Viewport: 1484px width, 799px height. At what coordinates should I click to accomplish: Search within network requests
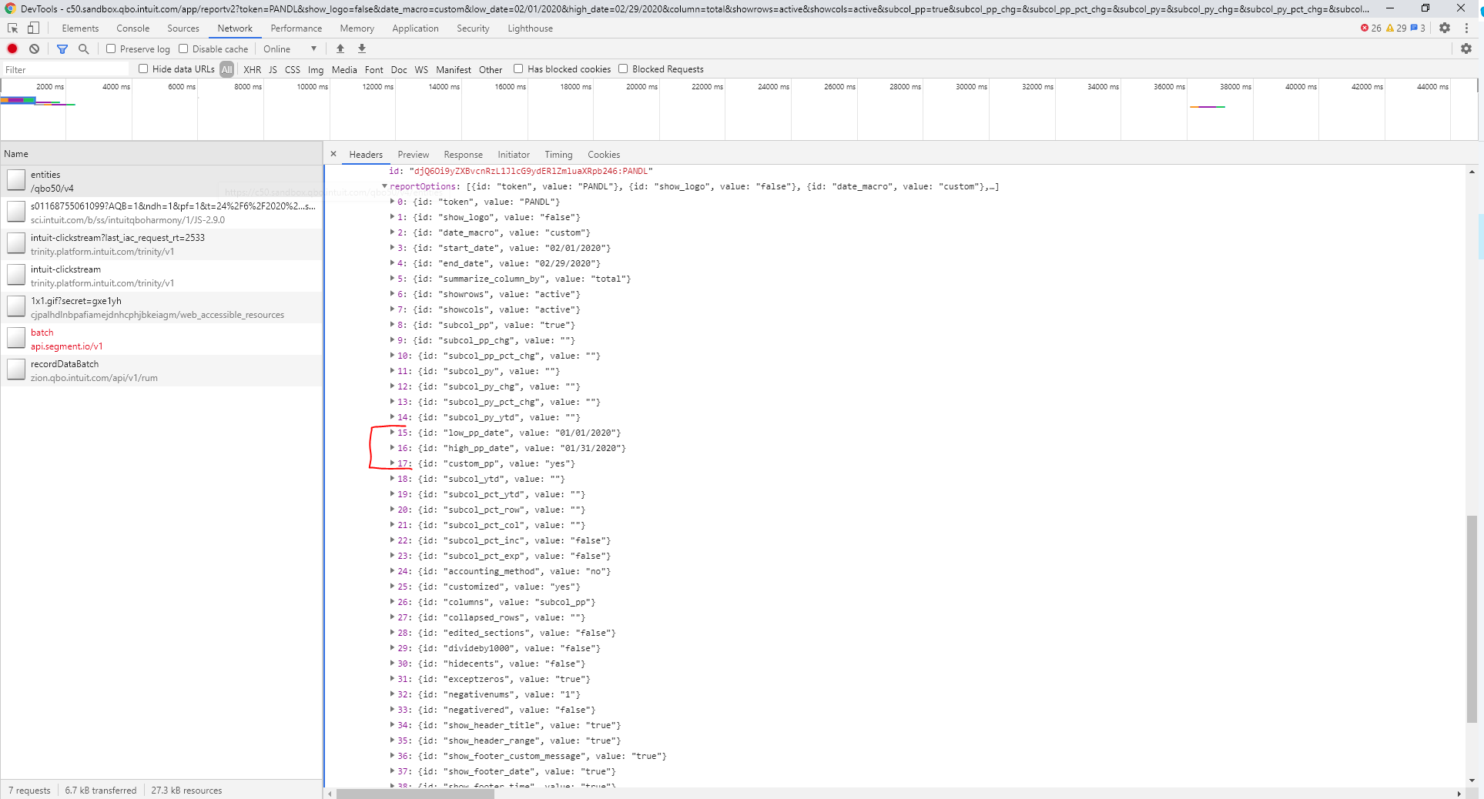[83, 48]
